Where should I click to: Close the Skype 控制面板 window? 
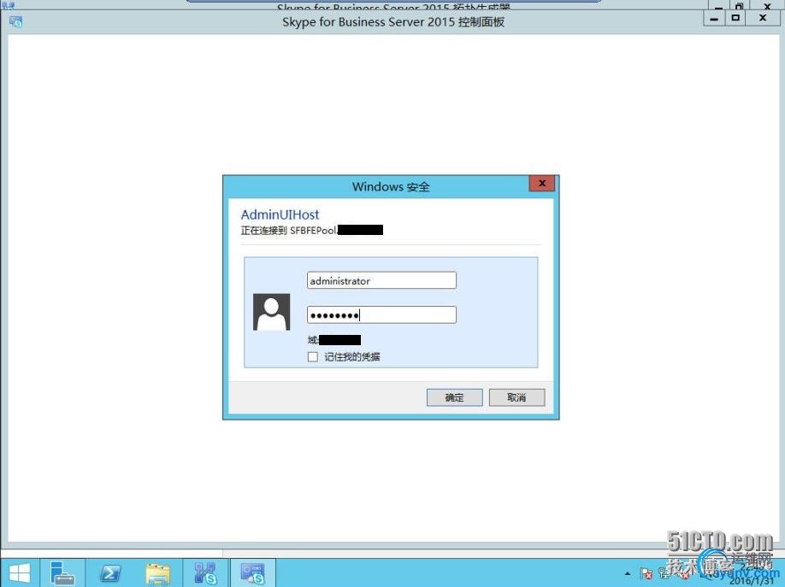pos(763,19)
